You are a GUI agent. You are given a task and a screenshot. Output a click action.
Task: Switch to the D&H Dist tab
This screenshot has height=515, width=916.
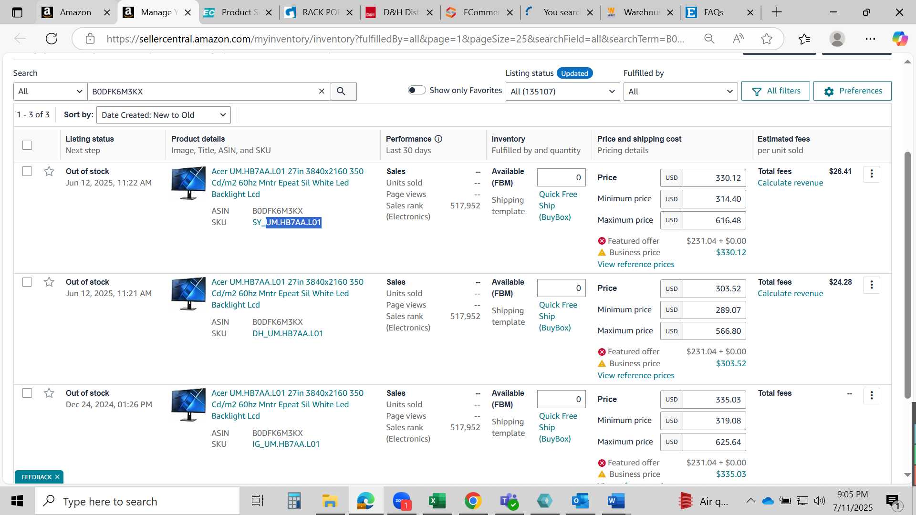[400, 12]
